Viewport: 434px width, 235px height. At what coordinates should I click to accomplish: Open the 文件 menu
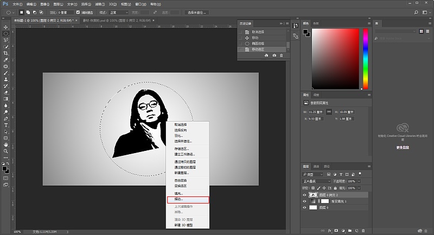click(x=17, y=4)
